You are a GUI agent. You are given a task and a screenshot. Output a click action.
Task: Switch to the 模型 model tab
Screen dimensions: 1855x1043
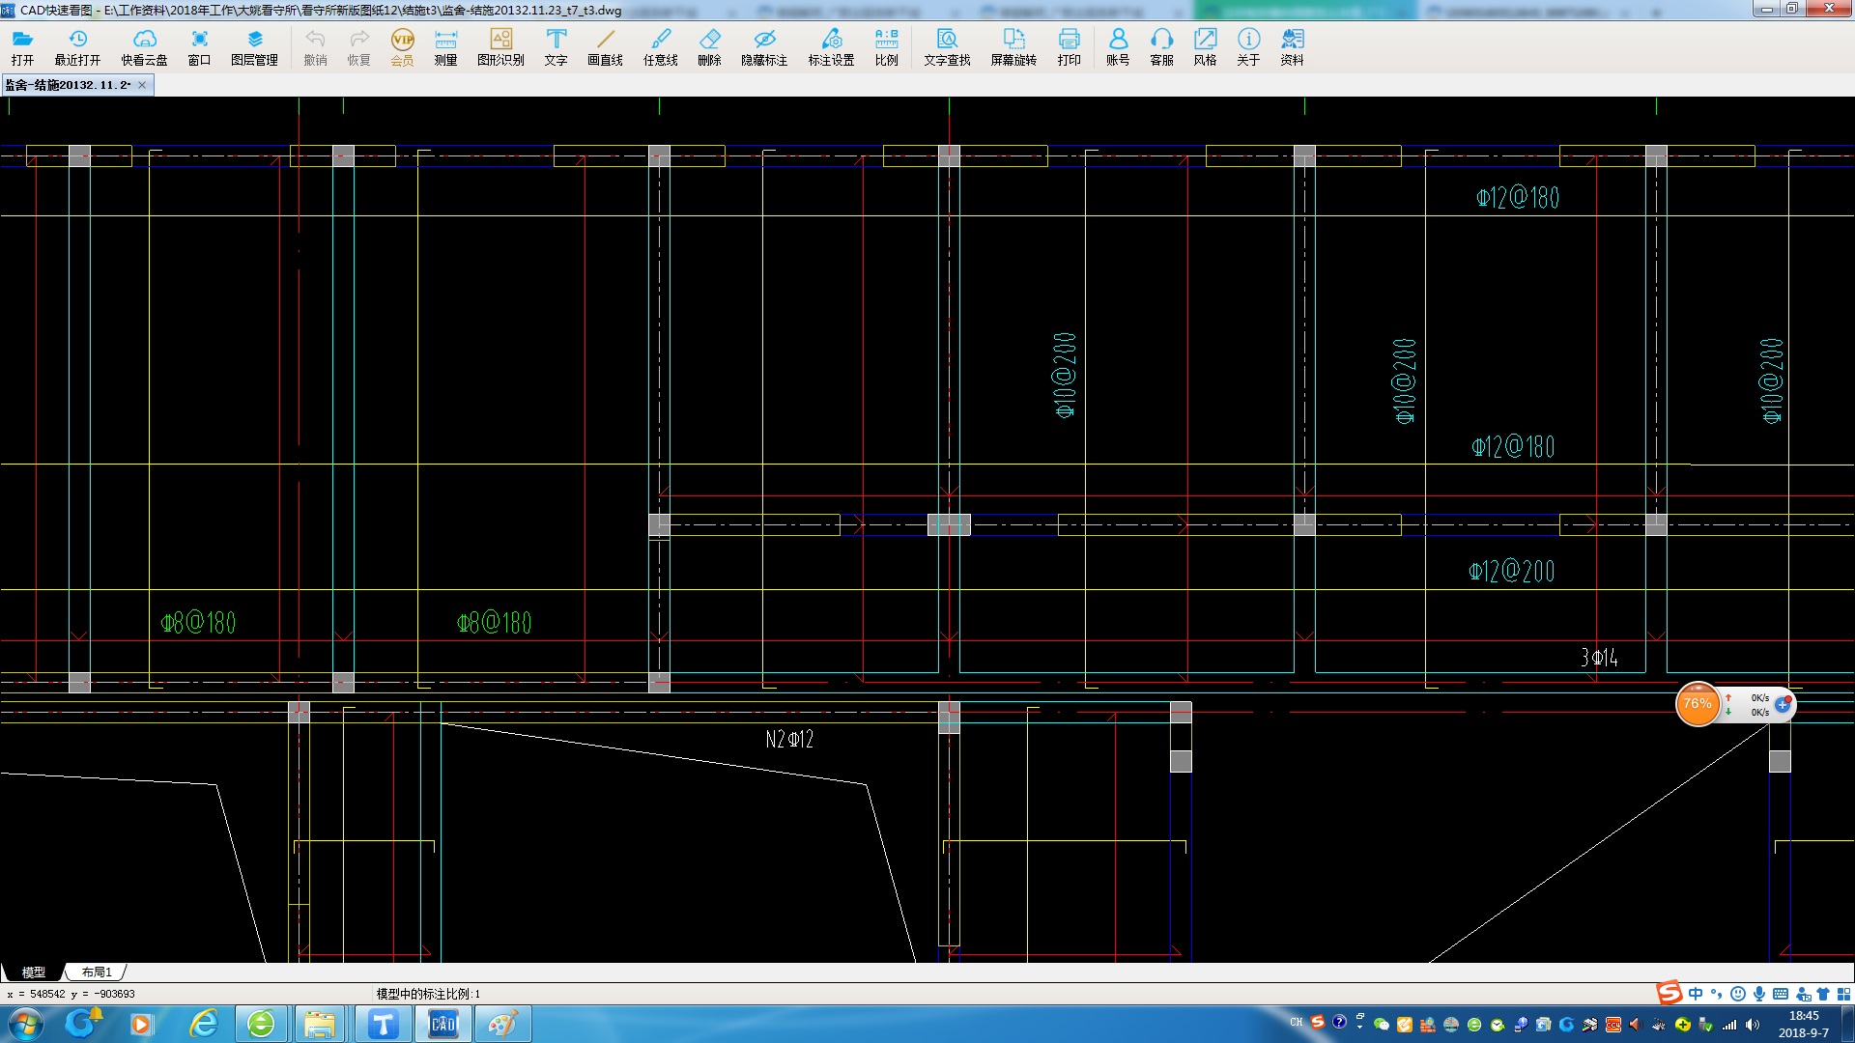click(x=34, y=972)
